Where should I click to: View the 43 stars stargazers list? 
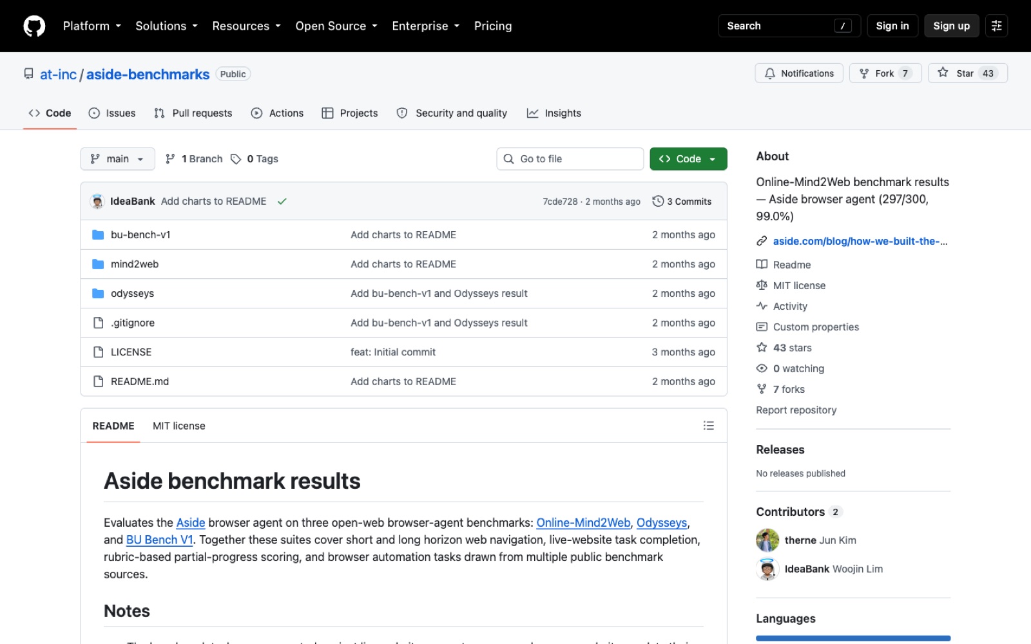[x=784, y=348]
